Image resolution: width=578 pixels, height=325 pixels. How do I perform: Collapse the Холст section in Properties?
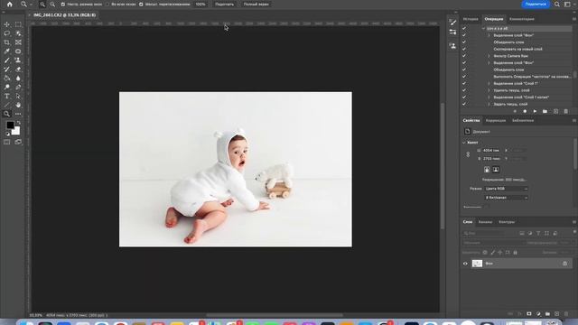pyautogui.click(x=464, y=143)
